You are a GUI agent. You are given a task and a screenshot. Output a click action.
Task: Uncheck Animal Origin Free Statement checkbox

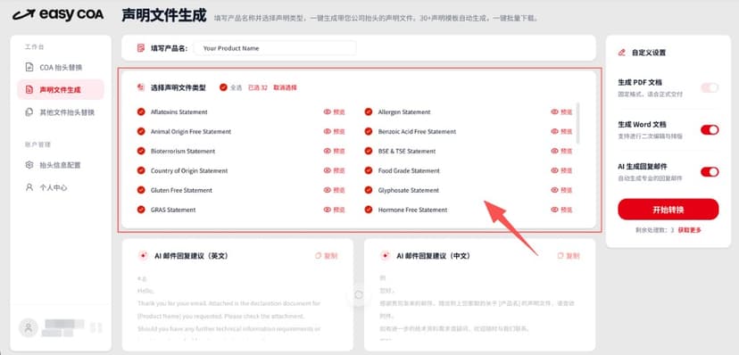pyautogui.click(x=140, y=131)
